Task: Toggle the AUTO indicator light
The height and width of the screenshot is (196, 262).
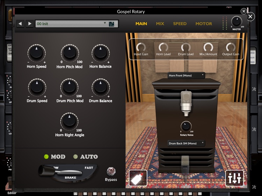Action: tap(75, 157)
